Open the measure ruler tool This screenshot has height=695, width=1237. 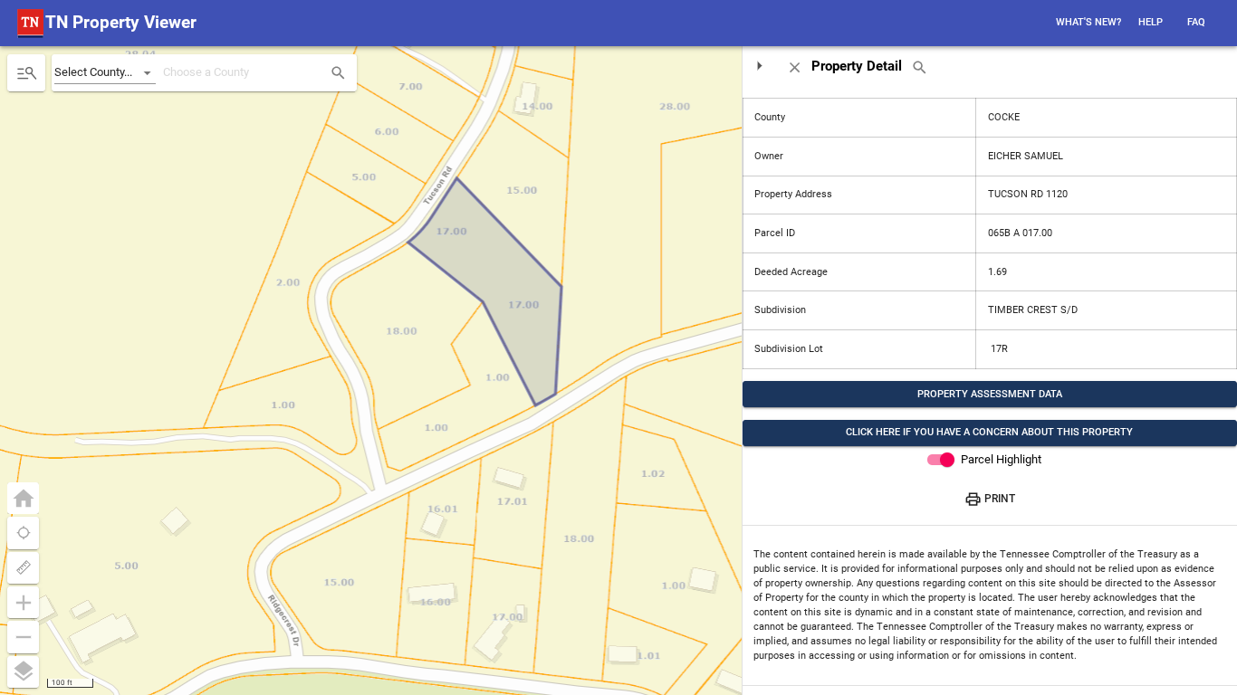click(x=24, y=568)
